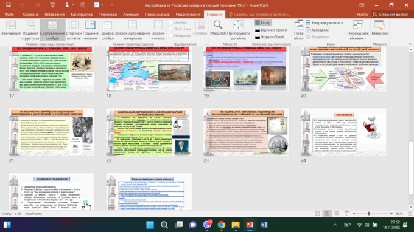Show hidden tray icons chevron in taskbar
Image resolution: width=414 pixels, height=232 pixels.
335,225
